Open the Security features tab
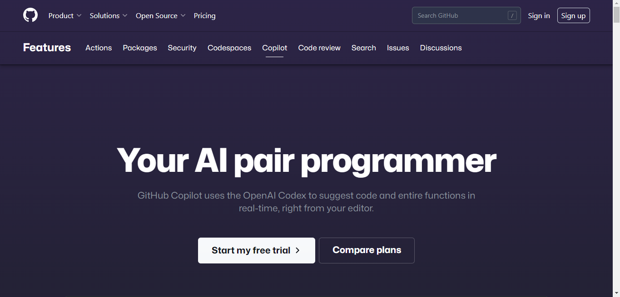This screenshot has height=297, width=620. (182, 48)
